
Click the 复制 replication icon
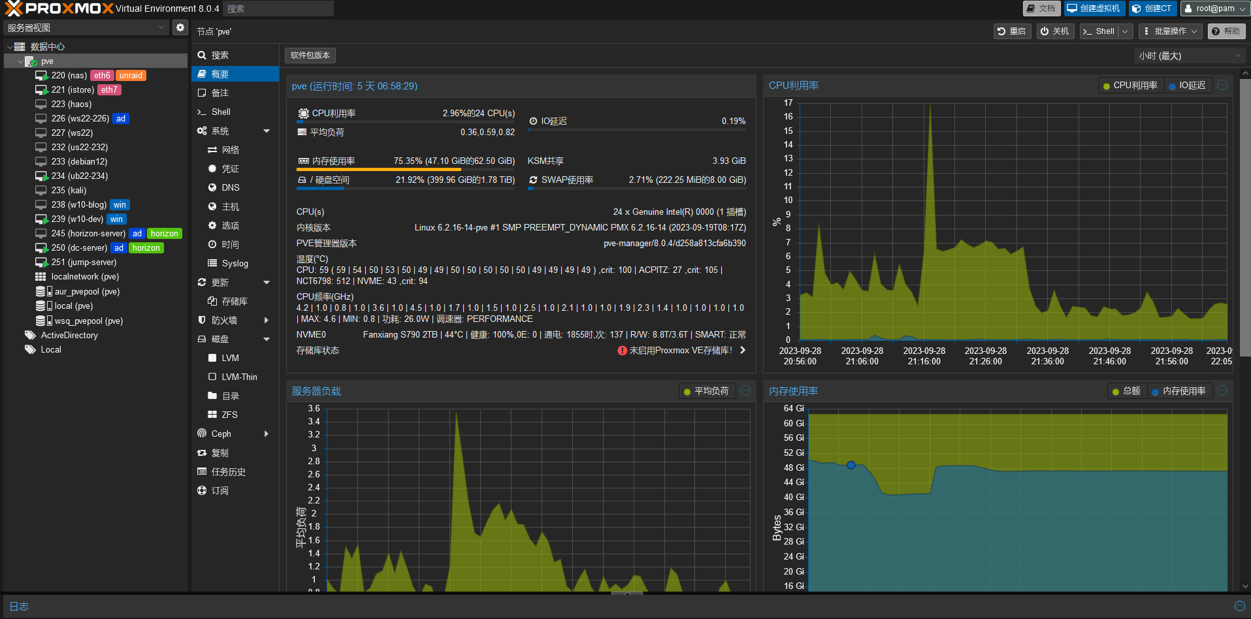tap(202, 453)
